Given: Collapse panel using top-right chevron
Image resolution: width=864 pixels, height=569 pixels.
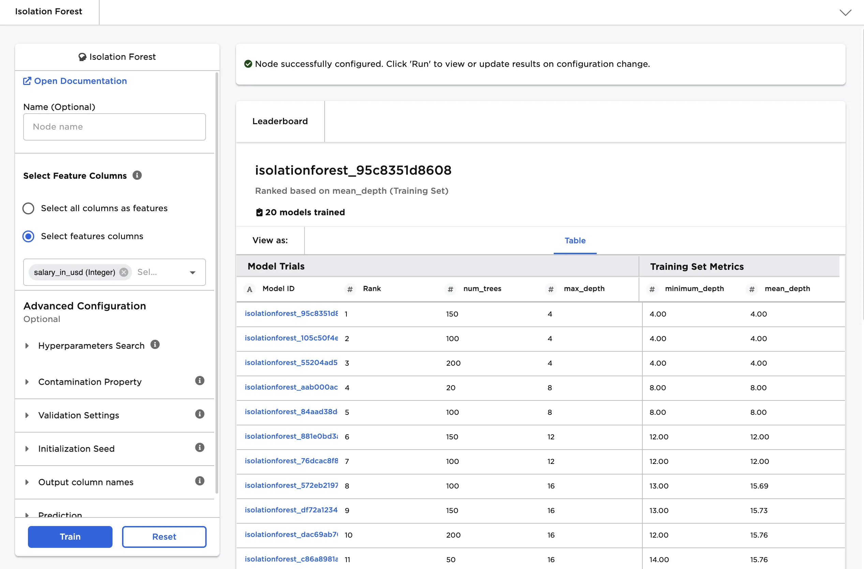Looking at the screenshot, I should pyautogui.click(x=846, y=12).
